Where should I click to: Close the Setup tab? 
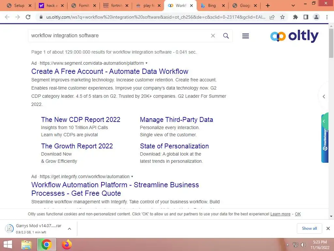pos(30,6)
